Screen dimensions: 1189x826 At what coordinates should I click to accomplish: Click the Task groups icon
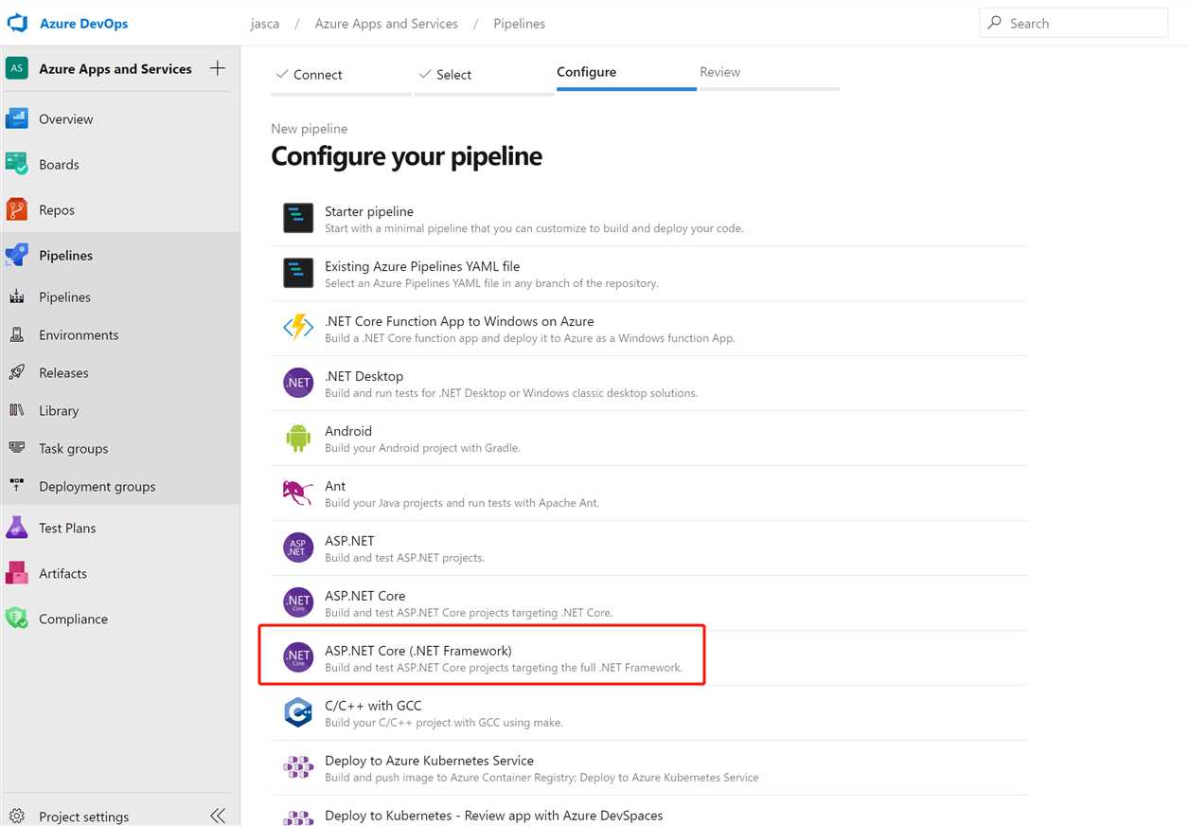point(17,448)
